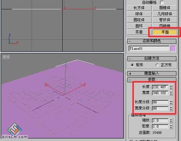
Task: Select the 茶壶 (Teapot) primitive
Action: pyautogui.click(x=139, y=32)
